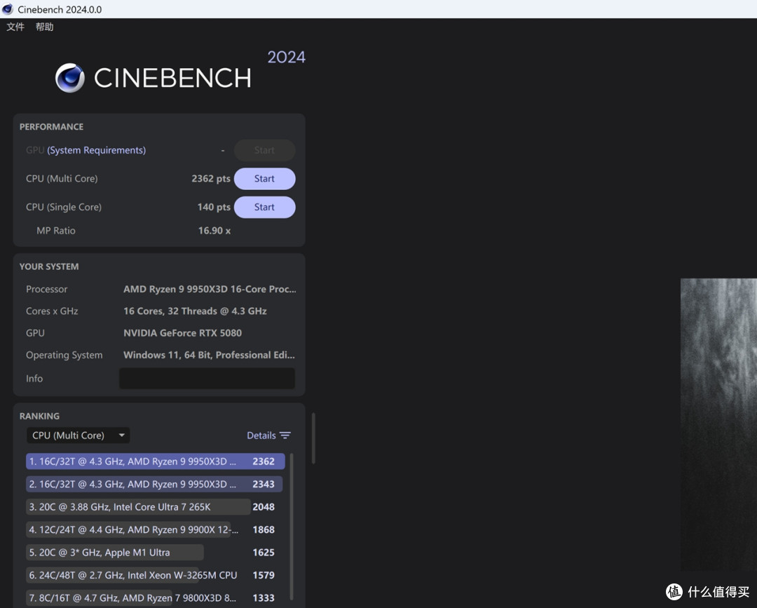The width and height of the screenshot is (757, 608).
Task: Click the processor name AMD Ryzen 9 9950X3D
Action: pyautogui.click(x=210, y=289)
